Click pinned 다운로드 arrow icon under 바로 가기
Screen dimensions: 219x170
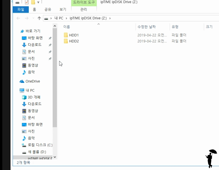[x=24, y=45]
